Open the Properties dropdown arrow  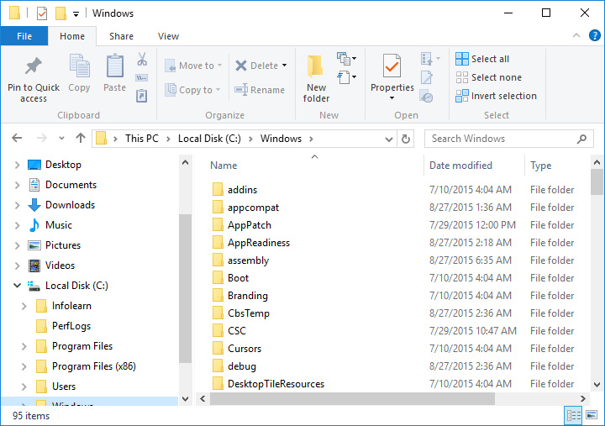coord(392,98)
